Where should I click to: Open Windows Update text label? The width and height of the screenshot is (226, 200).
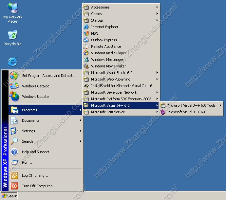tap(35, 97)
